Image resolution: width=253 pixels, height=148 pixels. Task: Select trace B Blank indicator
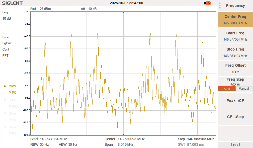pos(10,100)
